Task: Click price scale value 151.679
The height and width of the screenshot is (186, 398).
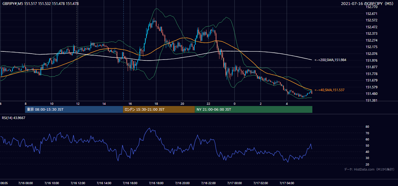Action: [372, 80]
